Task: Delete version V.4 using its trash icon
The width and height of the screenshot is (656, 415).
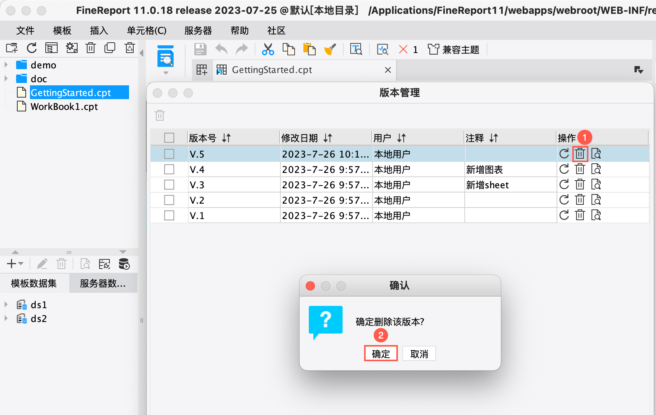Action: (x=580, y=169)
